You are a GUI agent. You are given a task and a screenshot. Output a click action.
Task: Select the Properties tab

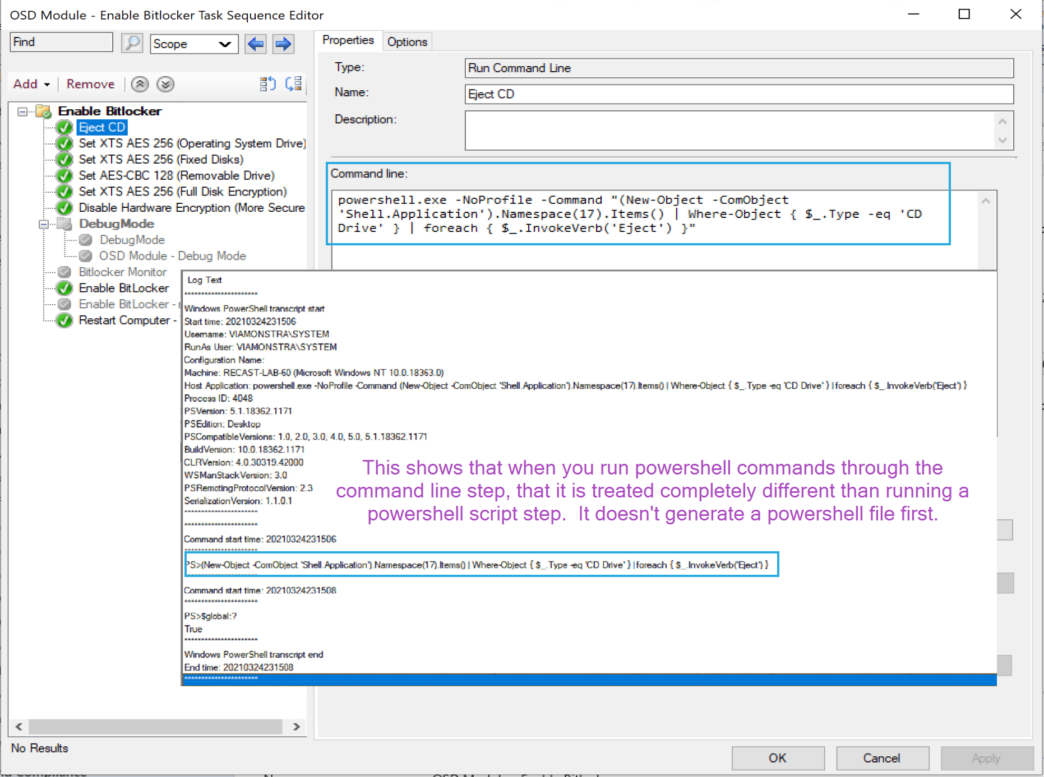(348, 41)
